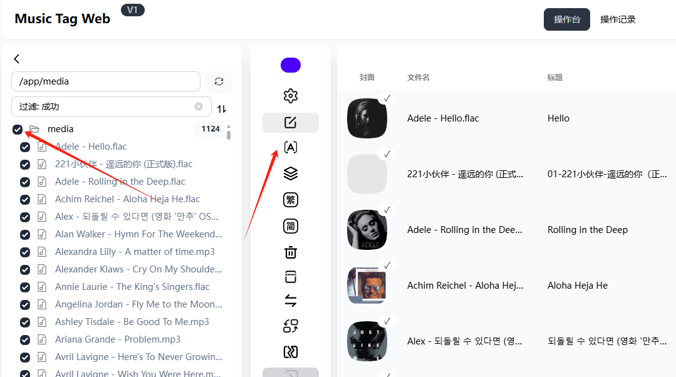Click the file icon beside Ariana Grande - Problem.mp3
The image size is (676, 377).
(42, 339)
